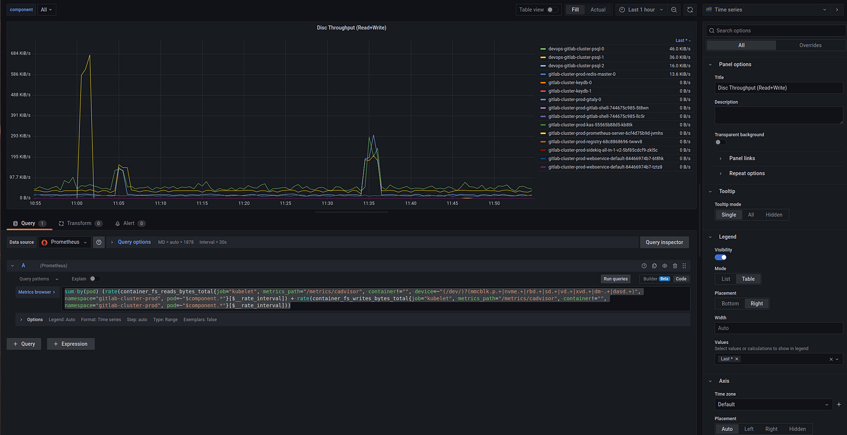847x435 pixels.
Task: Select gitlab-cluster-keydb-0 legend entry
Action: tap(570, 82)
